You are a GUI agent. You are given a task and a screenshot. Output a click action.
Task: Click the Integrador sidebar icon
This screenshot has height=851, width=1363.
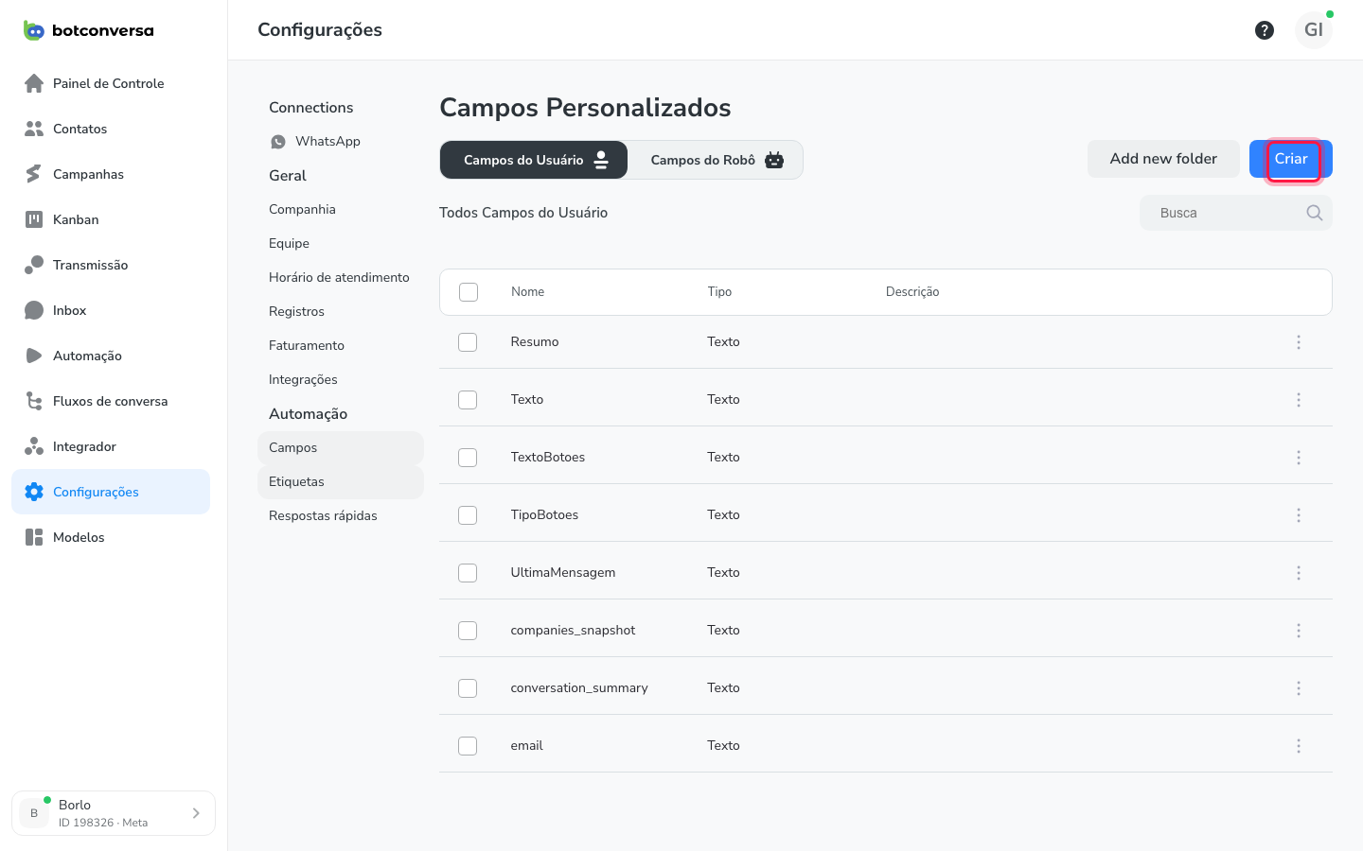[x=34, y=446]
